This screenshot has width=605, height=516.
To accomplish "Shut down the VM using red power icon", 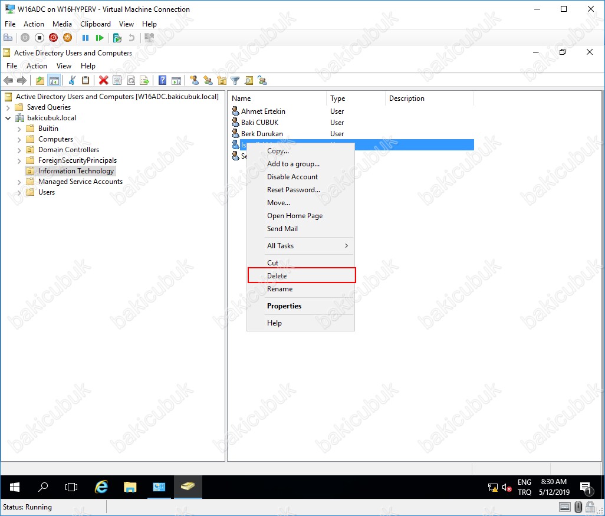I will click(x=53, y=37).
